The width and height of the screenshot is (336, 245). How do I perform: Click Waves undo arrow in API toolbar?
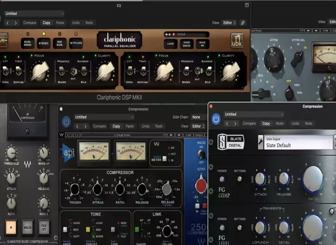69,135
